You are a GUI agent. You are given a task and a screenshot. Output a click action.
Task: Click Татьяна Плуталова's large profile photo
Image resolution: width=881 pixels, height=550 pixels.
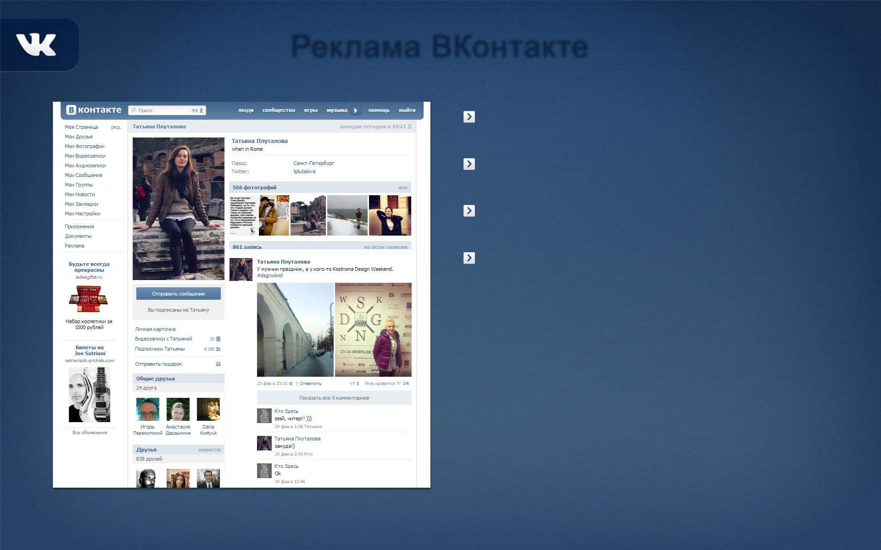tap(178, 209)
